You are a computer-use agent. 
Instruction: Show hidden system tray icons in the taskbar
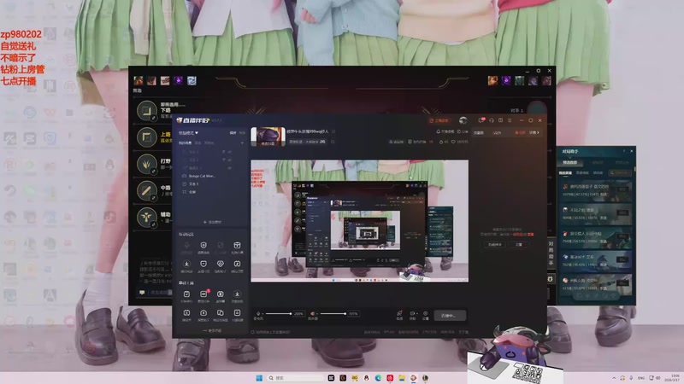coord(614,378)
